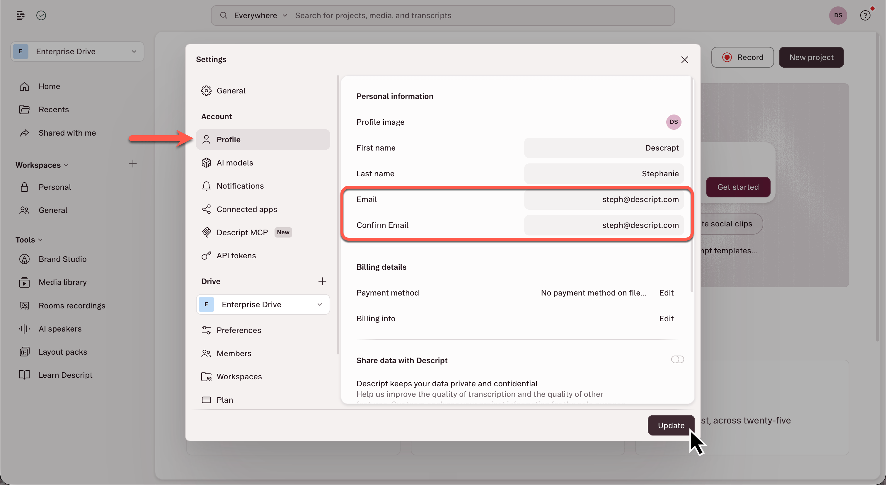Collapse the Workspaces section

tap(42, 165)
